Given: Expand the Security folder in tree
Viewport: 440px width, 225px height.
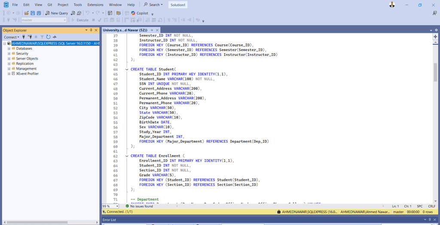Looking at the screenshot, I should (x=9, y=54).
